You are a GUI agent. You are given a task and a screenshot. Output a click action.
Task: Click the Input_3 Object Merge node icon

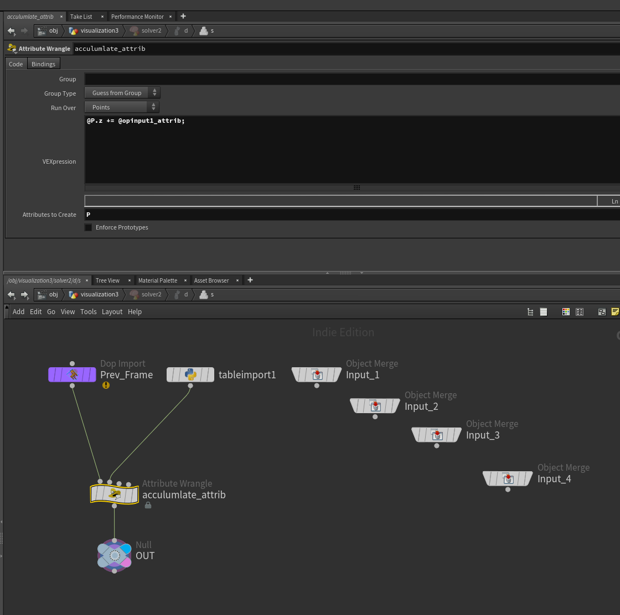pos(437,435)
